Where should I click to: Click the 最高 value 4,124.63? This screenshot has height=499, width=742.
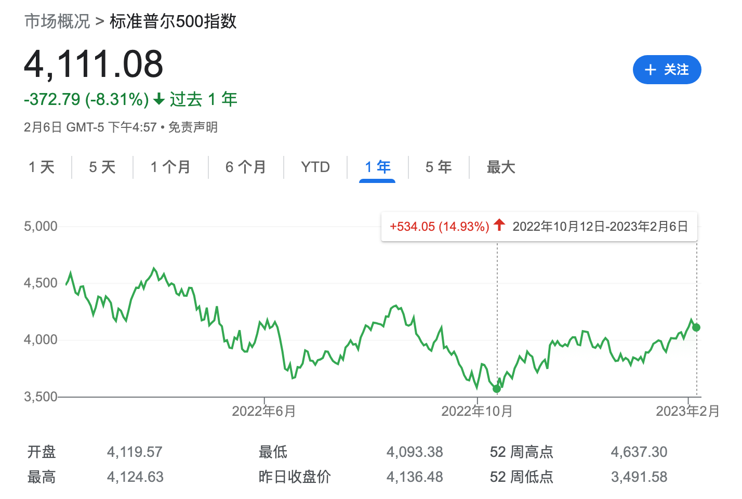(135, 477)
